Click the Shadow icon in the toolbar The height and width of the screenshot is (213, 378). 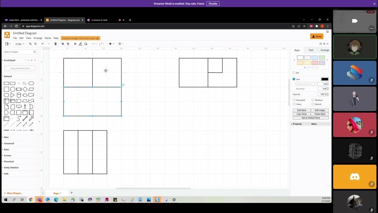click(86, 43)
